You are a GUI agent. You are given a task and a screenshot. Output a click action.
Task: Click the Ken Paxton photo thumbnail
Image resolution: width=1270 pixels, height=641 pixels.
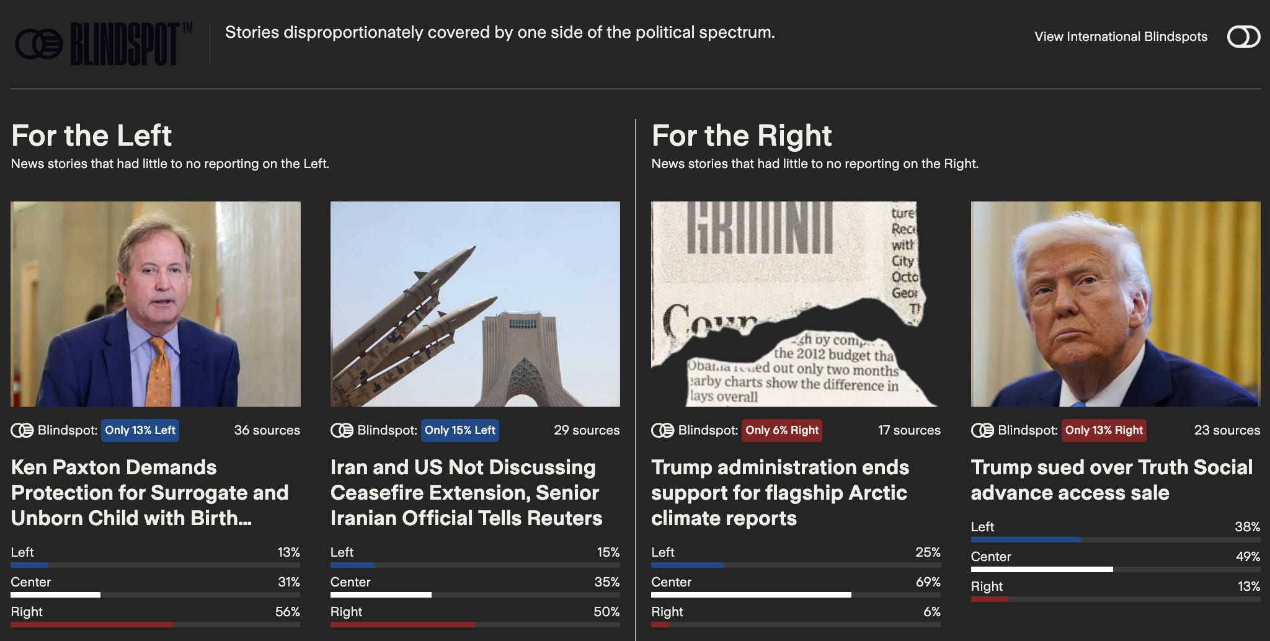(x=156, y=304)
